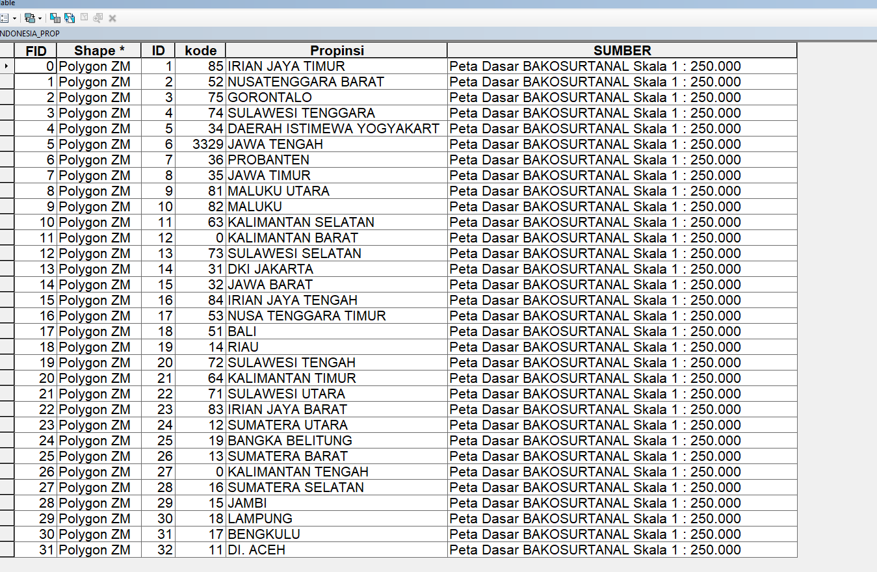Click the NUSATENGGARA BARAT cell
877x572 pixels.
click(x=337, y=82)
